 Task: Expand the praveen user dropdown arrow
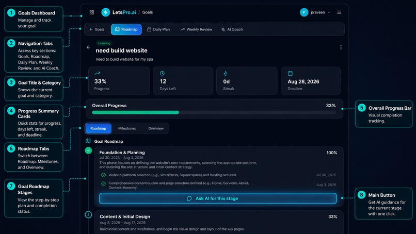pyautogui.click(x=329, y=12)
